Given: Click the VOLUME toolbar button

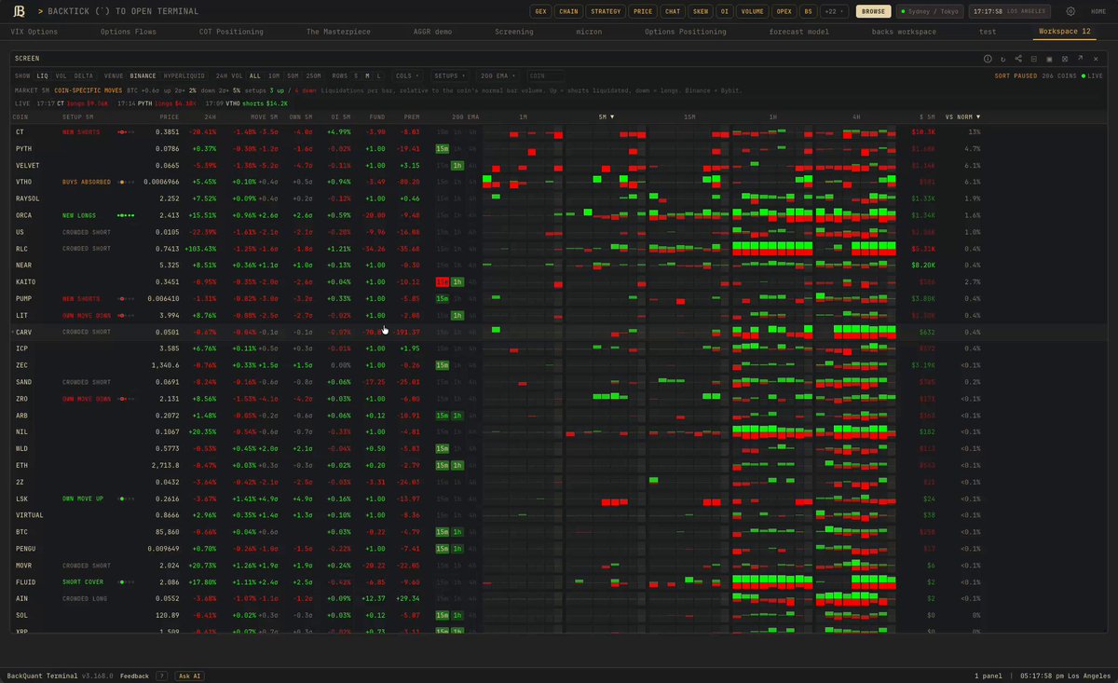Looking at the screenshot, I should click(x=751, y=11).
